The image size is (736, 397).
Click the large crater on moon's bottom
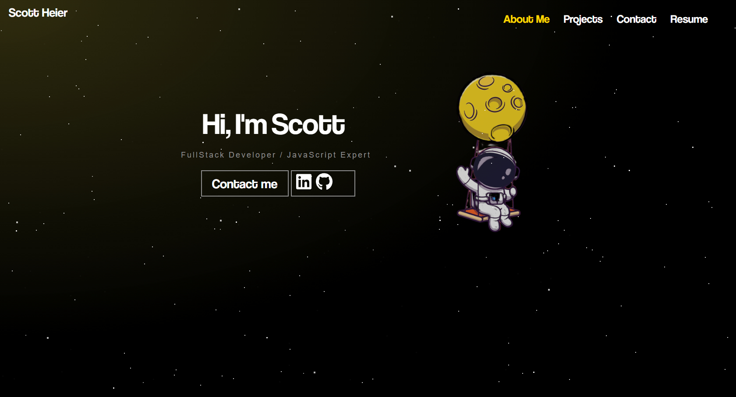501,132
